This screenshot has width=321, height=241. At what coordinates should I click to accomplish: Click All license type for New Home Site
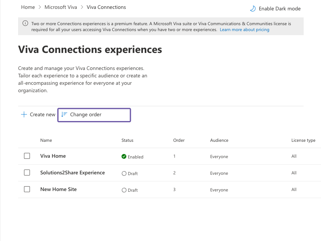click(294, 190)
